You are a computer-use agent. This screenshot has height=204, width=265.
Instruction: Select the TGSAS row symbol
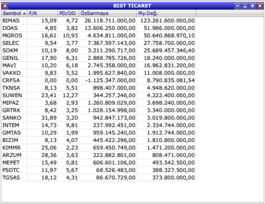[11, 178]
